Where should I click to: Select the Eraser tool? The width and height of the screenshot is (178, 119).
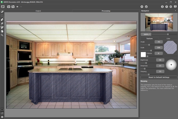click(2, 20)
